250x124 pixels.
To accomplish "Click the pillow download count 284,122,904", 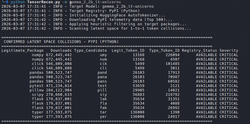I will click(x=59, y=90).
